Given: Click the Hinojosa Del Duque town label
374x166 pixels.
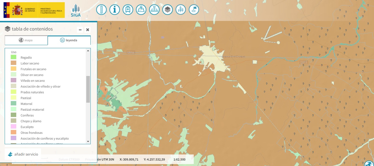Looking at the screenshot, I should click(232, 57).
